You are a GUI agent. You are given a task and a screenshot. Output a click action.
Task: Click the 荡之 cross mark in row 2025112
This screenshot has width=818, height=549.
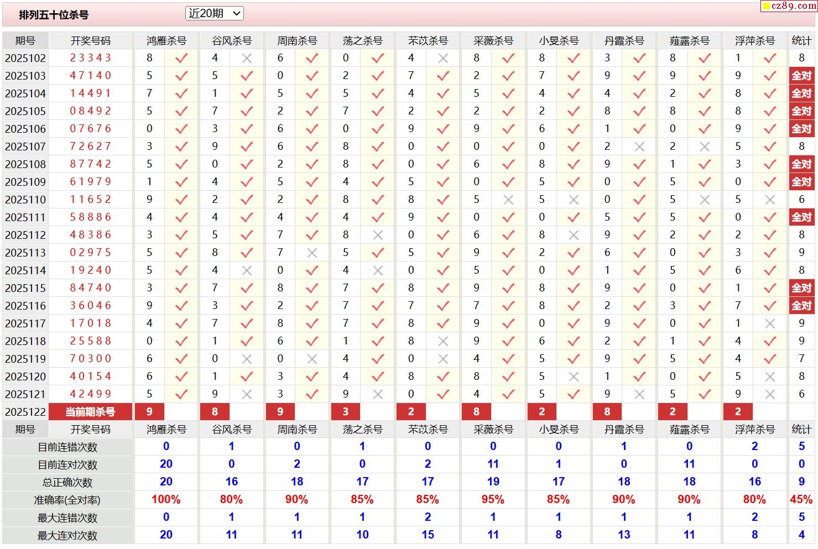point(378,235)
